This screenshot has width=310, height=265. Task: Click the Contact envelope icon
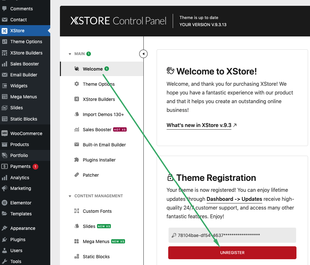4,20
